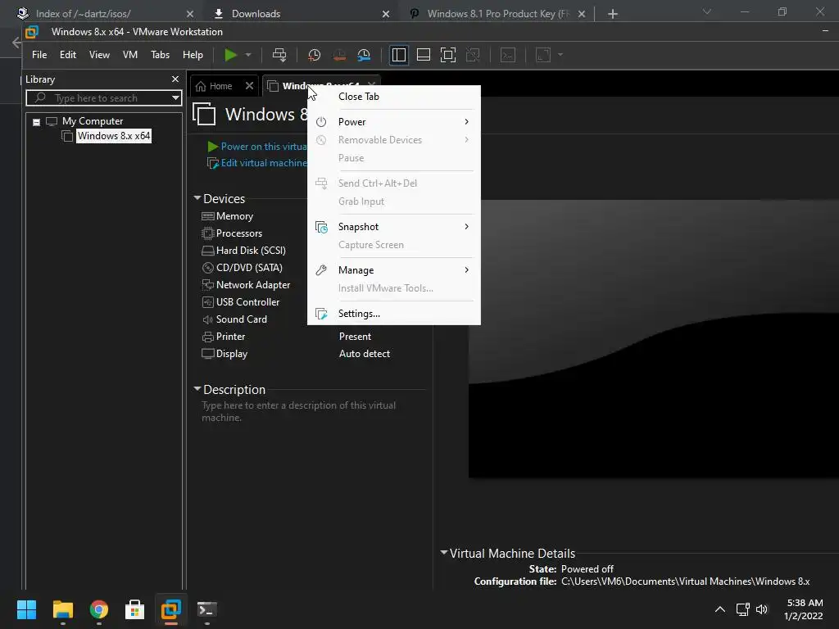Select the Printer device

pyautogui.click(x=223, y=337)
